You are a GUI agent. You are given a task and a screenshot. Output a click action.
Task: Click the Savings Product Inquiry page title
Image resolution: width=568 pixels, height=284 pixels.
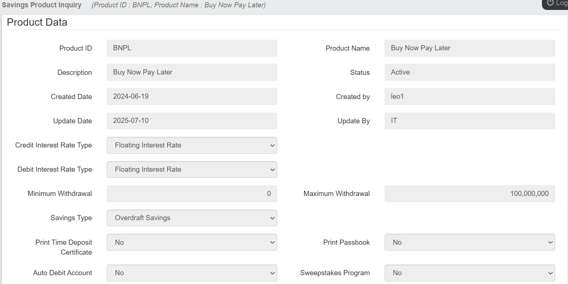tap(42, 5)
